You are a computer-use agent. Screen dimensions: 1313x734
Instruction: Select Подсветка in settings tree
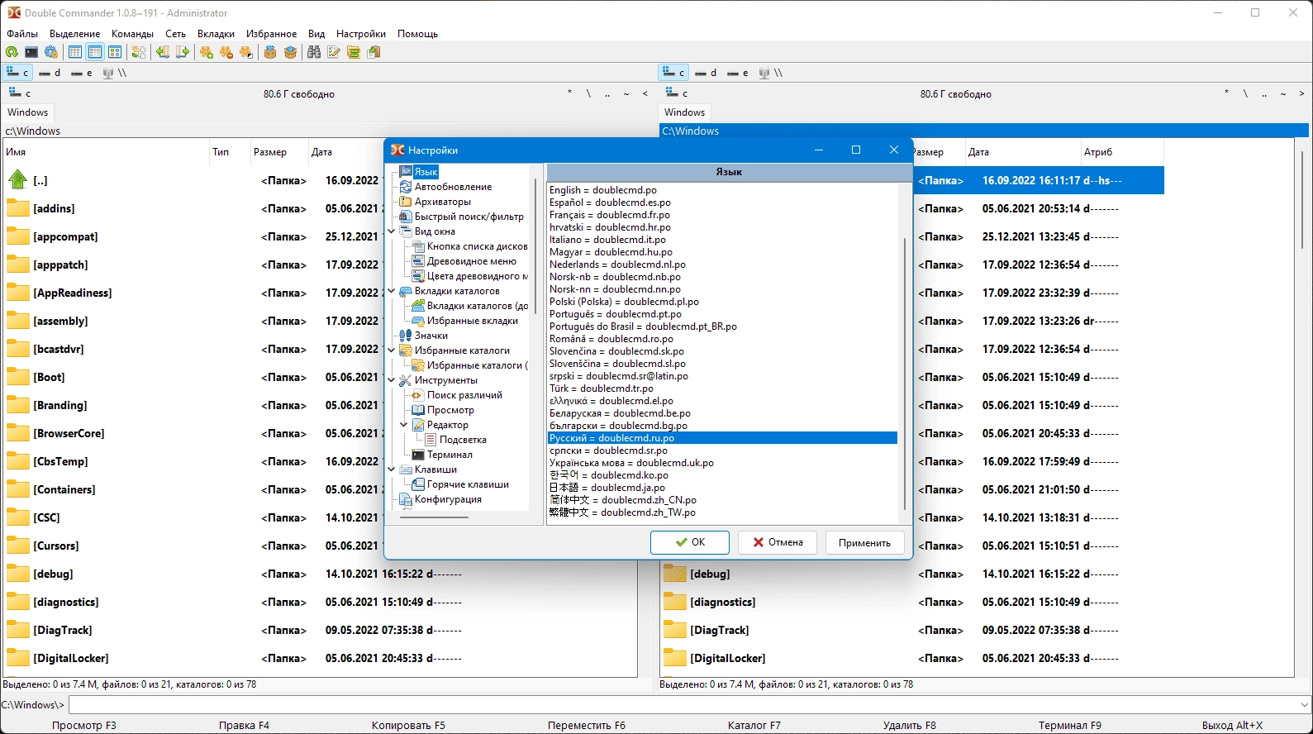(x=463, y=440)
